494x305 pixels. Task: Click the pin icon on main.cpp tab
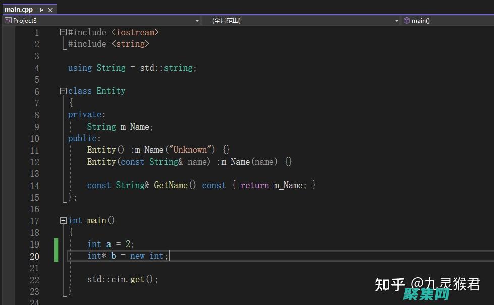41,10
